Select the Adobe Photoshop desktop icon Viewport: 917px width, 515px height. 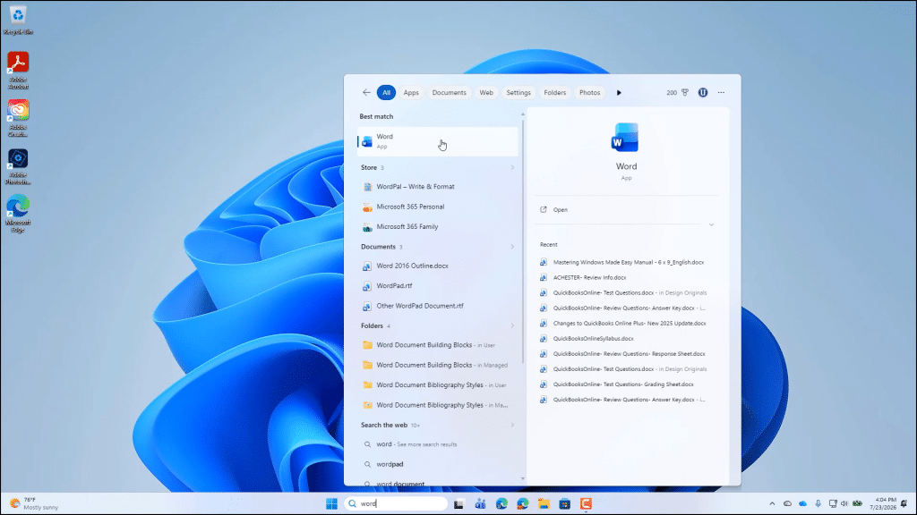point(18,166)
